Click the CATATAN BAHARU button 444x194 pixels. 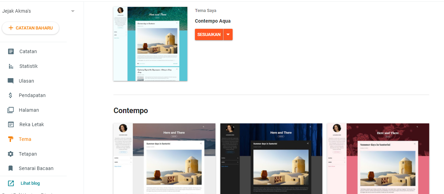click(x=30, y=28)
